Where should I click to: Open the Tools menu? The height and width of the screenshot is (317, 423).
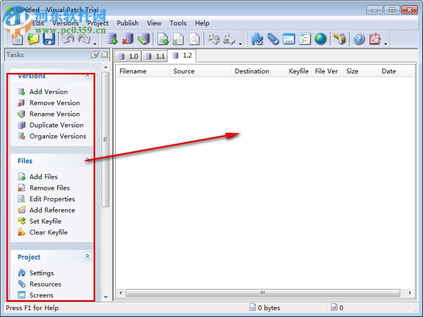tap(178, 23)
